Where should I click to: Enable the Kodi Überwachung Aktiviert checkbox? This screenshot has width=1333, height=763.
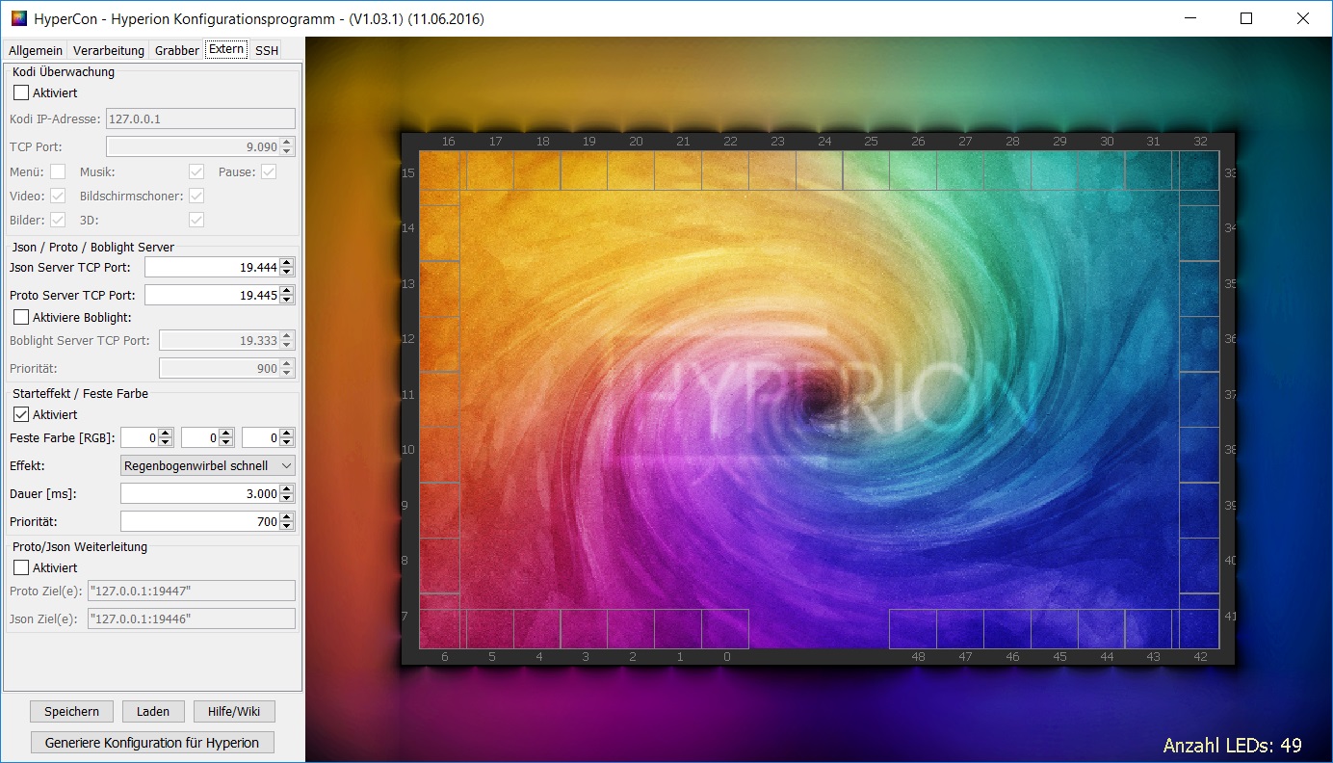pyautogui.click(x=21, y=93)
